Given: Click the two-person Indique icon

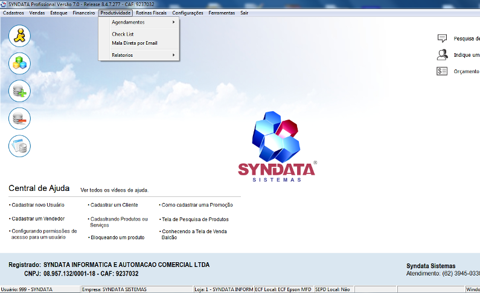Looking at the screenshot, I should [x=442, y=55].
